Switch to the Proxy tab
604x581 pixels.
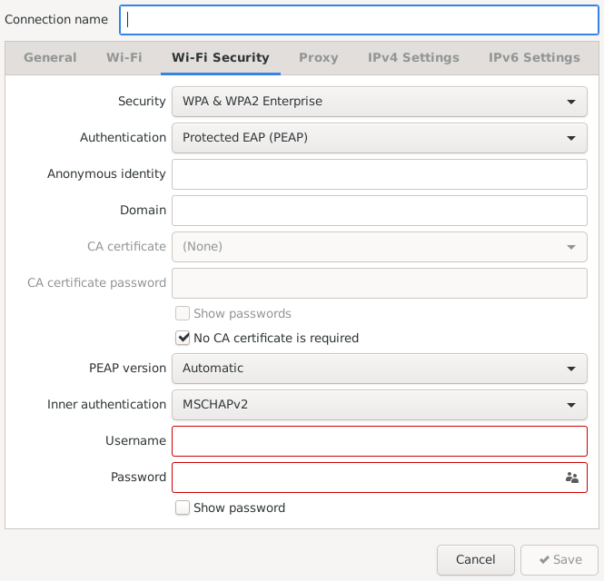[x=319, y=58]
